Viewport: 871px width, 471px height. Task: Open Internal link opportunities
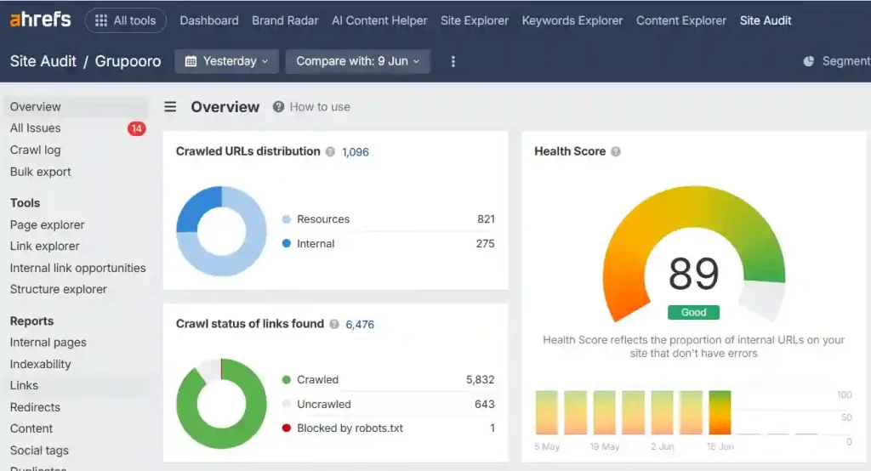[x=77, y=268]
